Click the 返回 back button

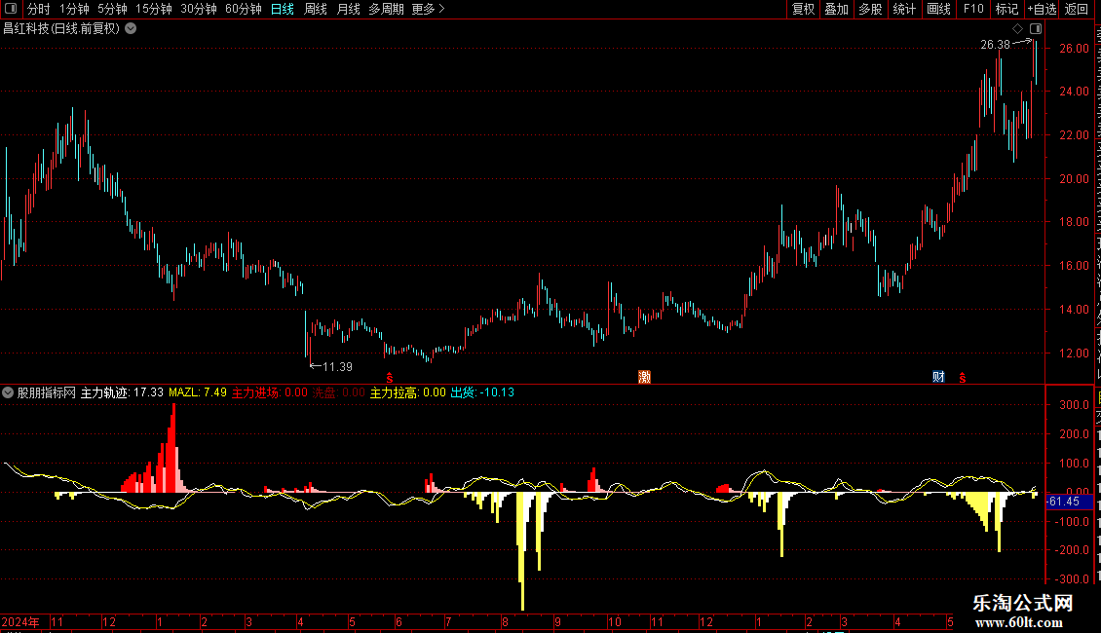1076,9
